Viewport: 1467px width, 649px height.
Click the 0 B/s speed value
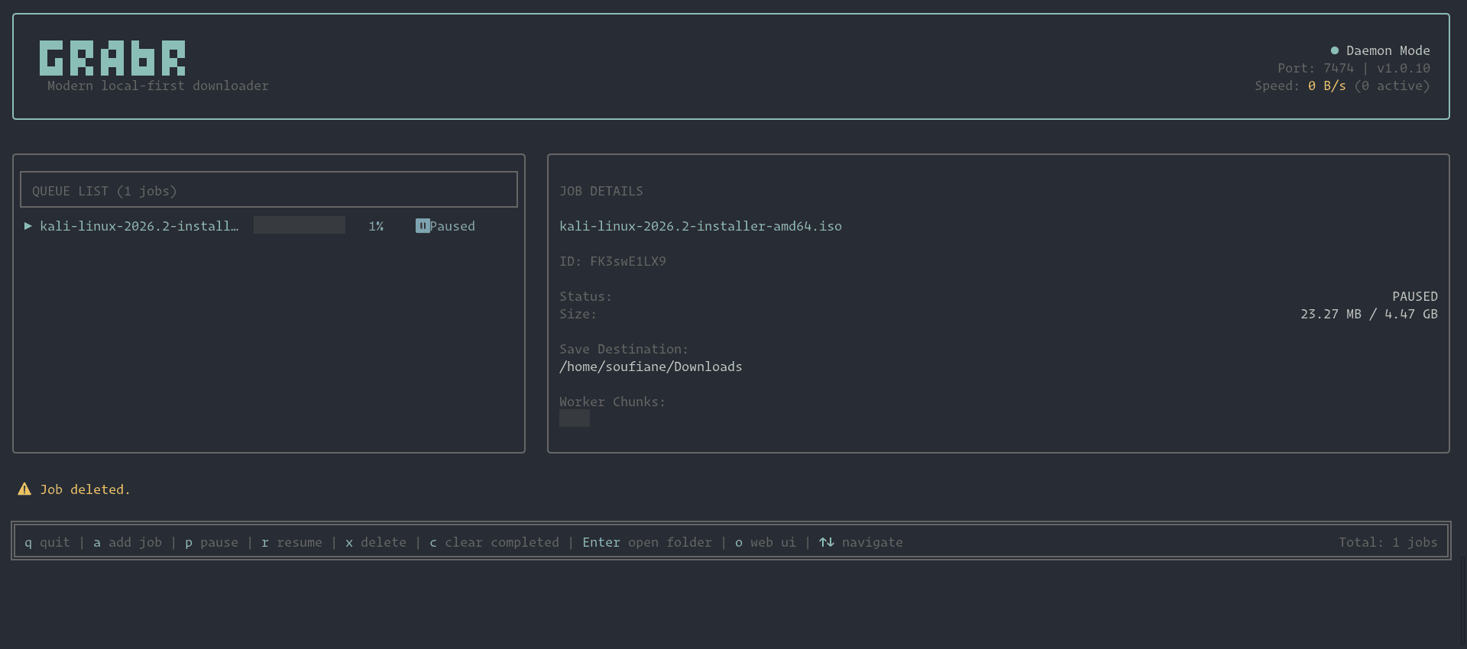click(1327, 86)
